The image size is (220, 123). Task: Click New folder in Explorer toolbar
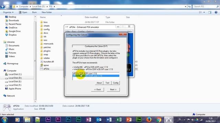pos(47,12)
